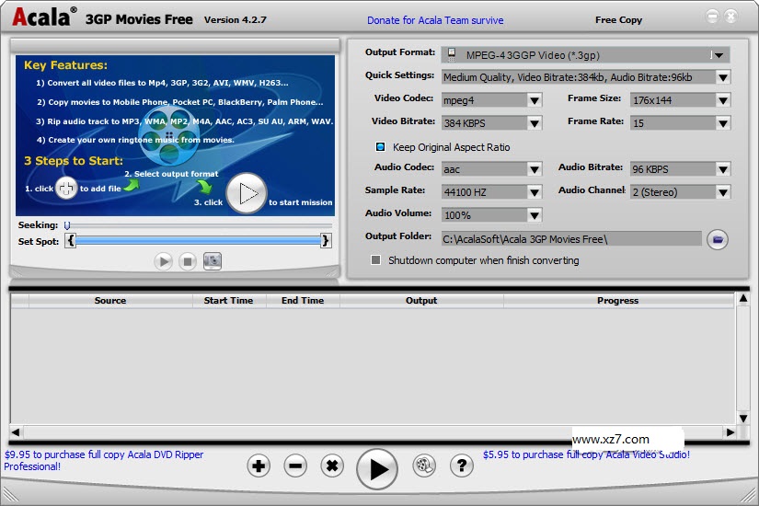Click the minus icon to remove file
The width and height of the screenshot is (759, 506).
click(x=295, y=466)
